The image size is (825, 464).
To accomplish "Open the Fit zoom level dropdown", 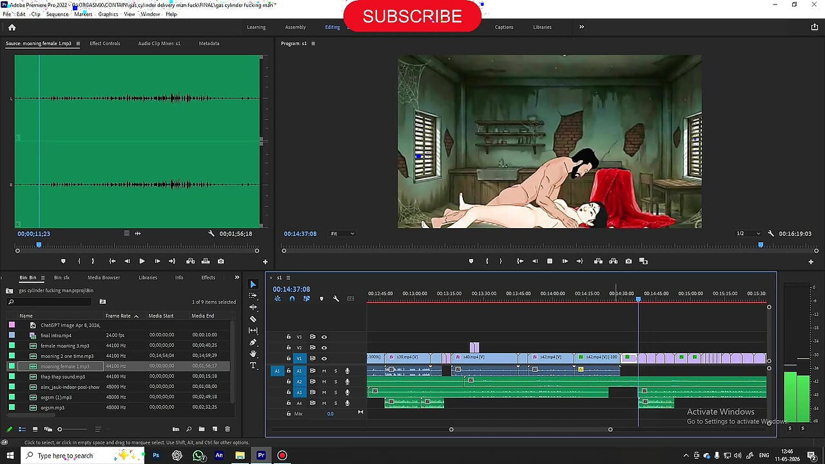I will (x=342, y=233).
